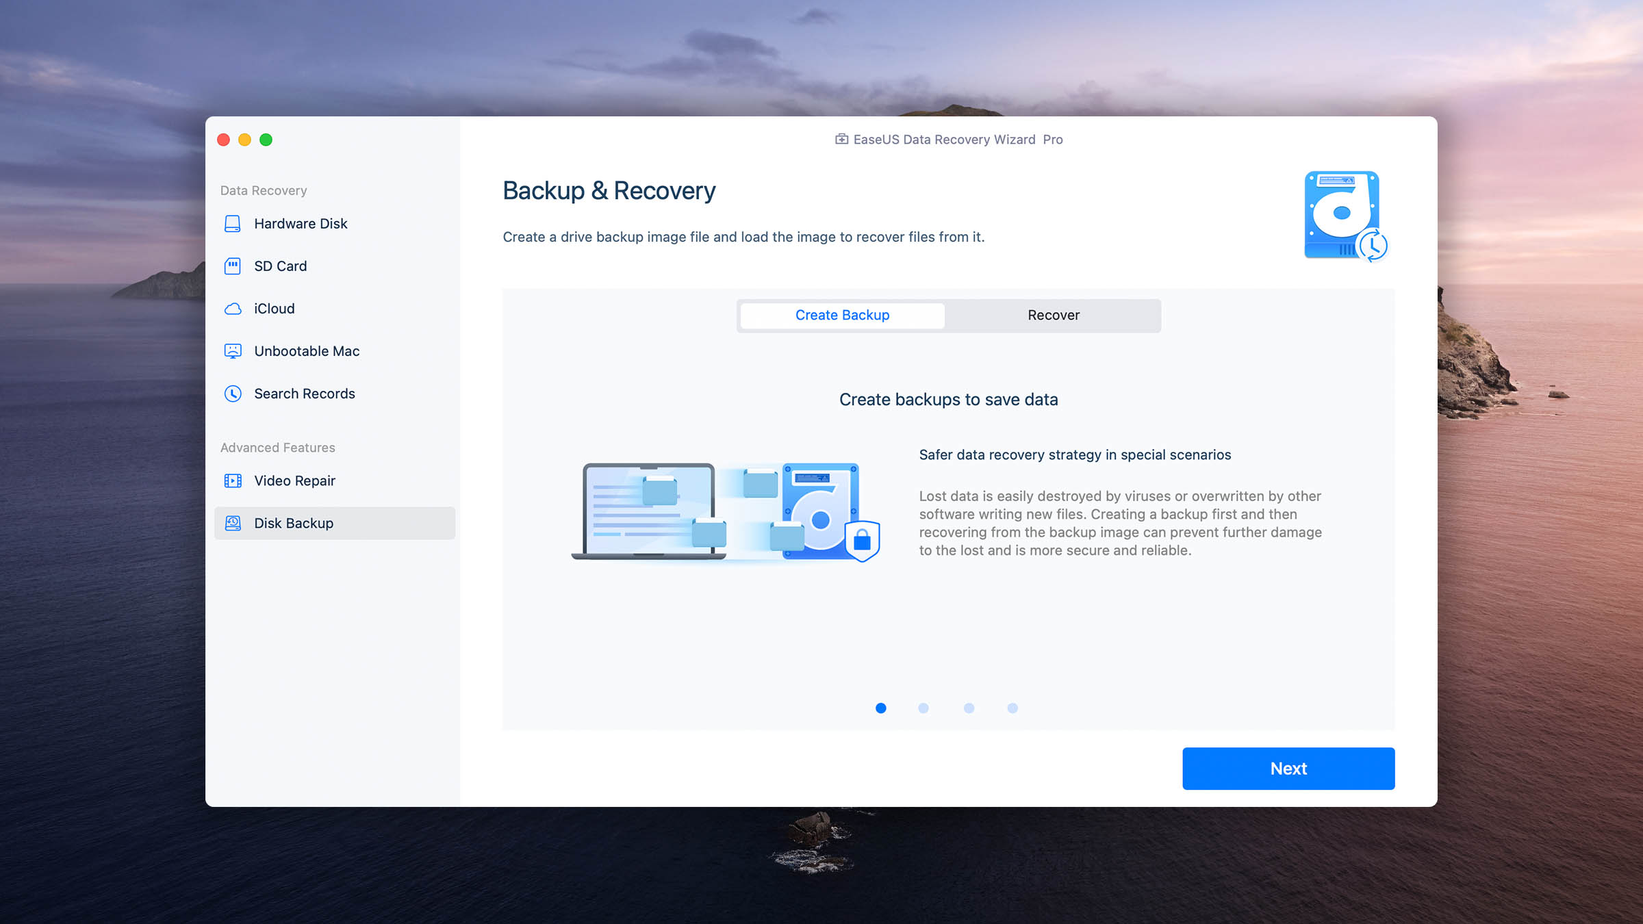This screenshot has width=1643, height=924.
Task: Click the Disk Backup icon
Action: coord(233,522)
